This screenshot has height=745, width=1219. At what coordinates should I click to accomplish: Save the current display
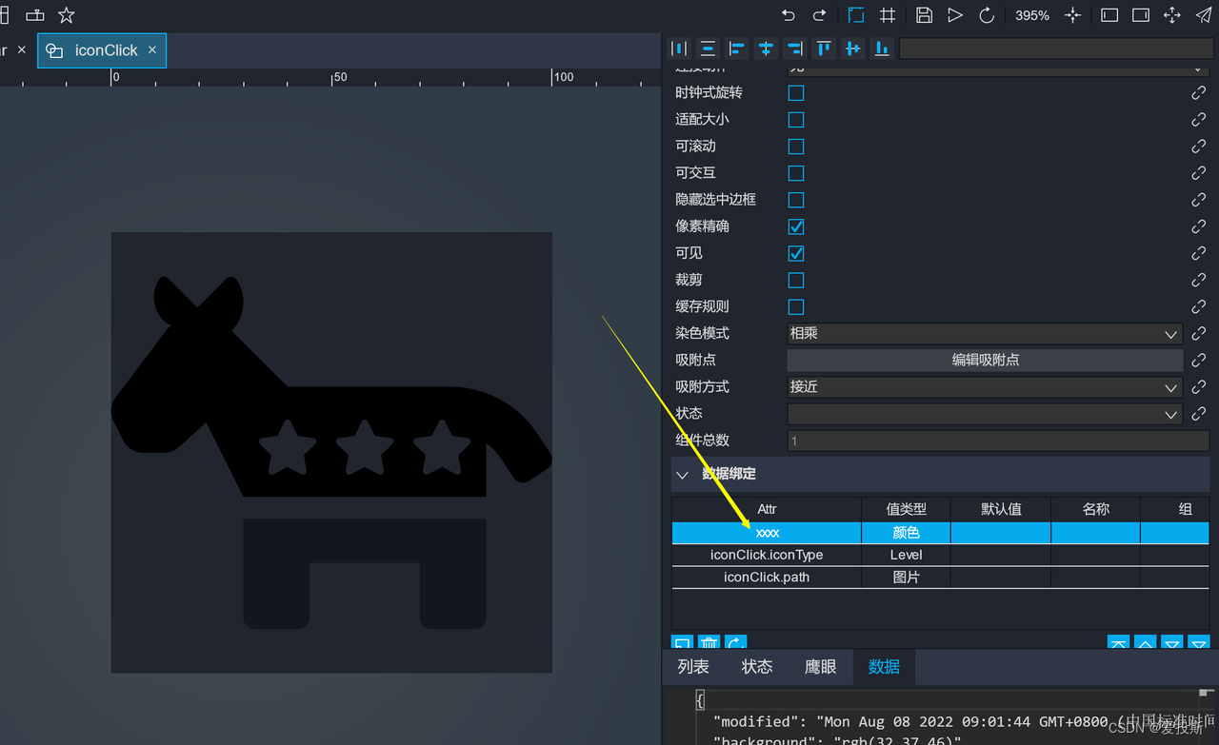(x=924, y=15)
